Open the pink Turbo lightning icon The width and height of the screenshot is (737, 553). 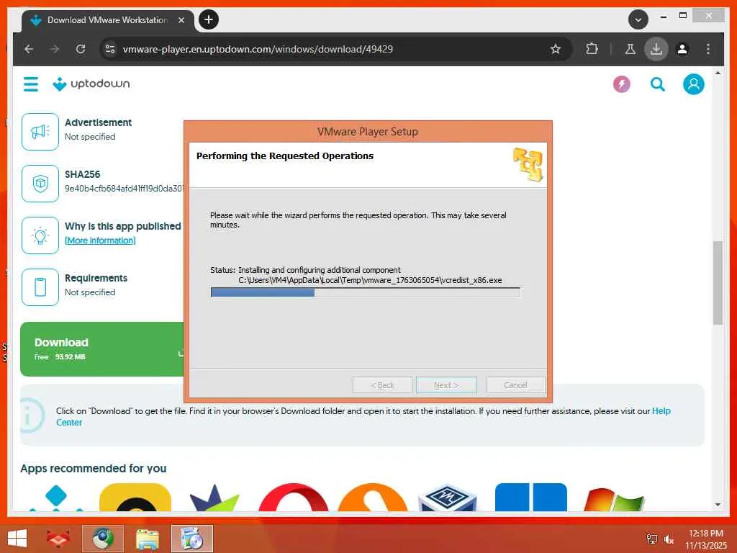click(621, 85)
